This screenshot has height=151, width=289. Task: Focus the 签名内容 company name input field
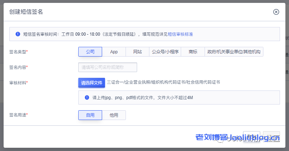coord(108,67)
